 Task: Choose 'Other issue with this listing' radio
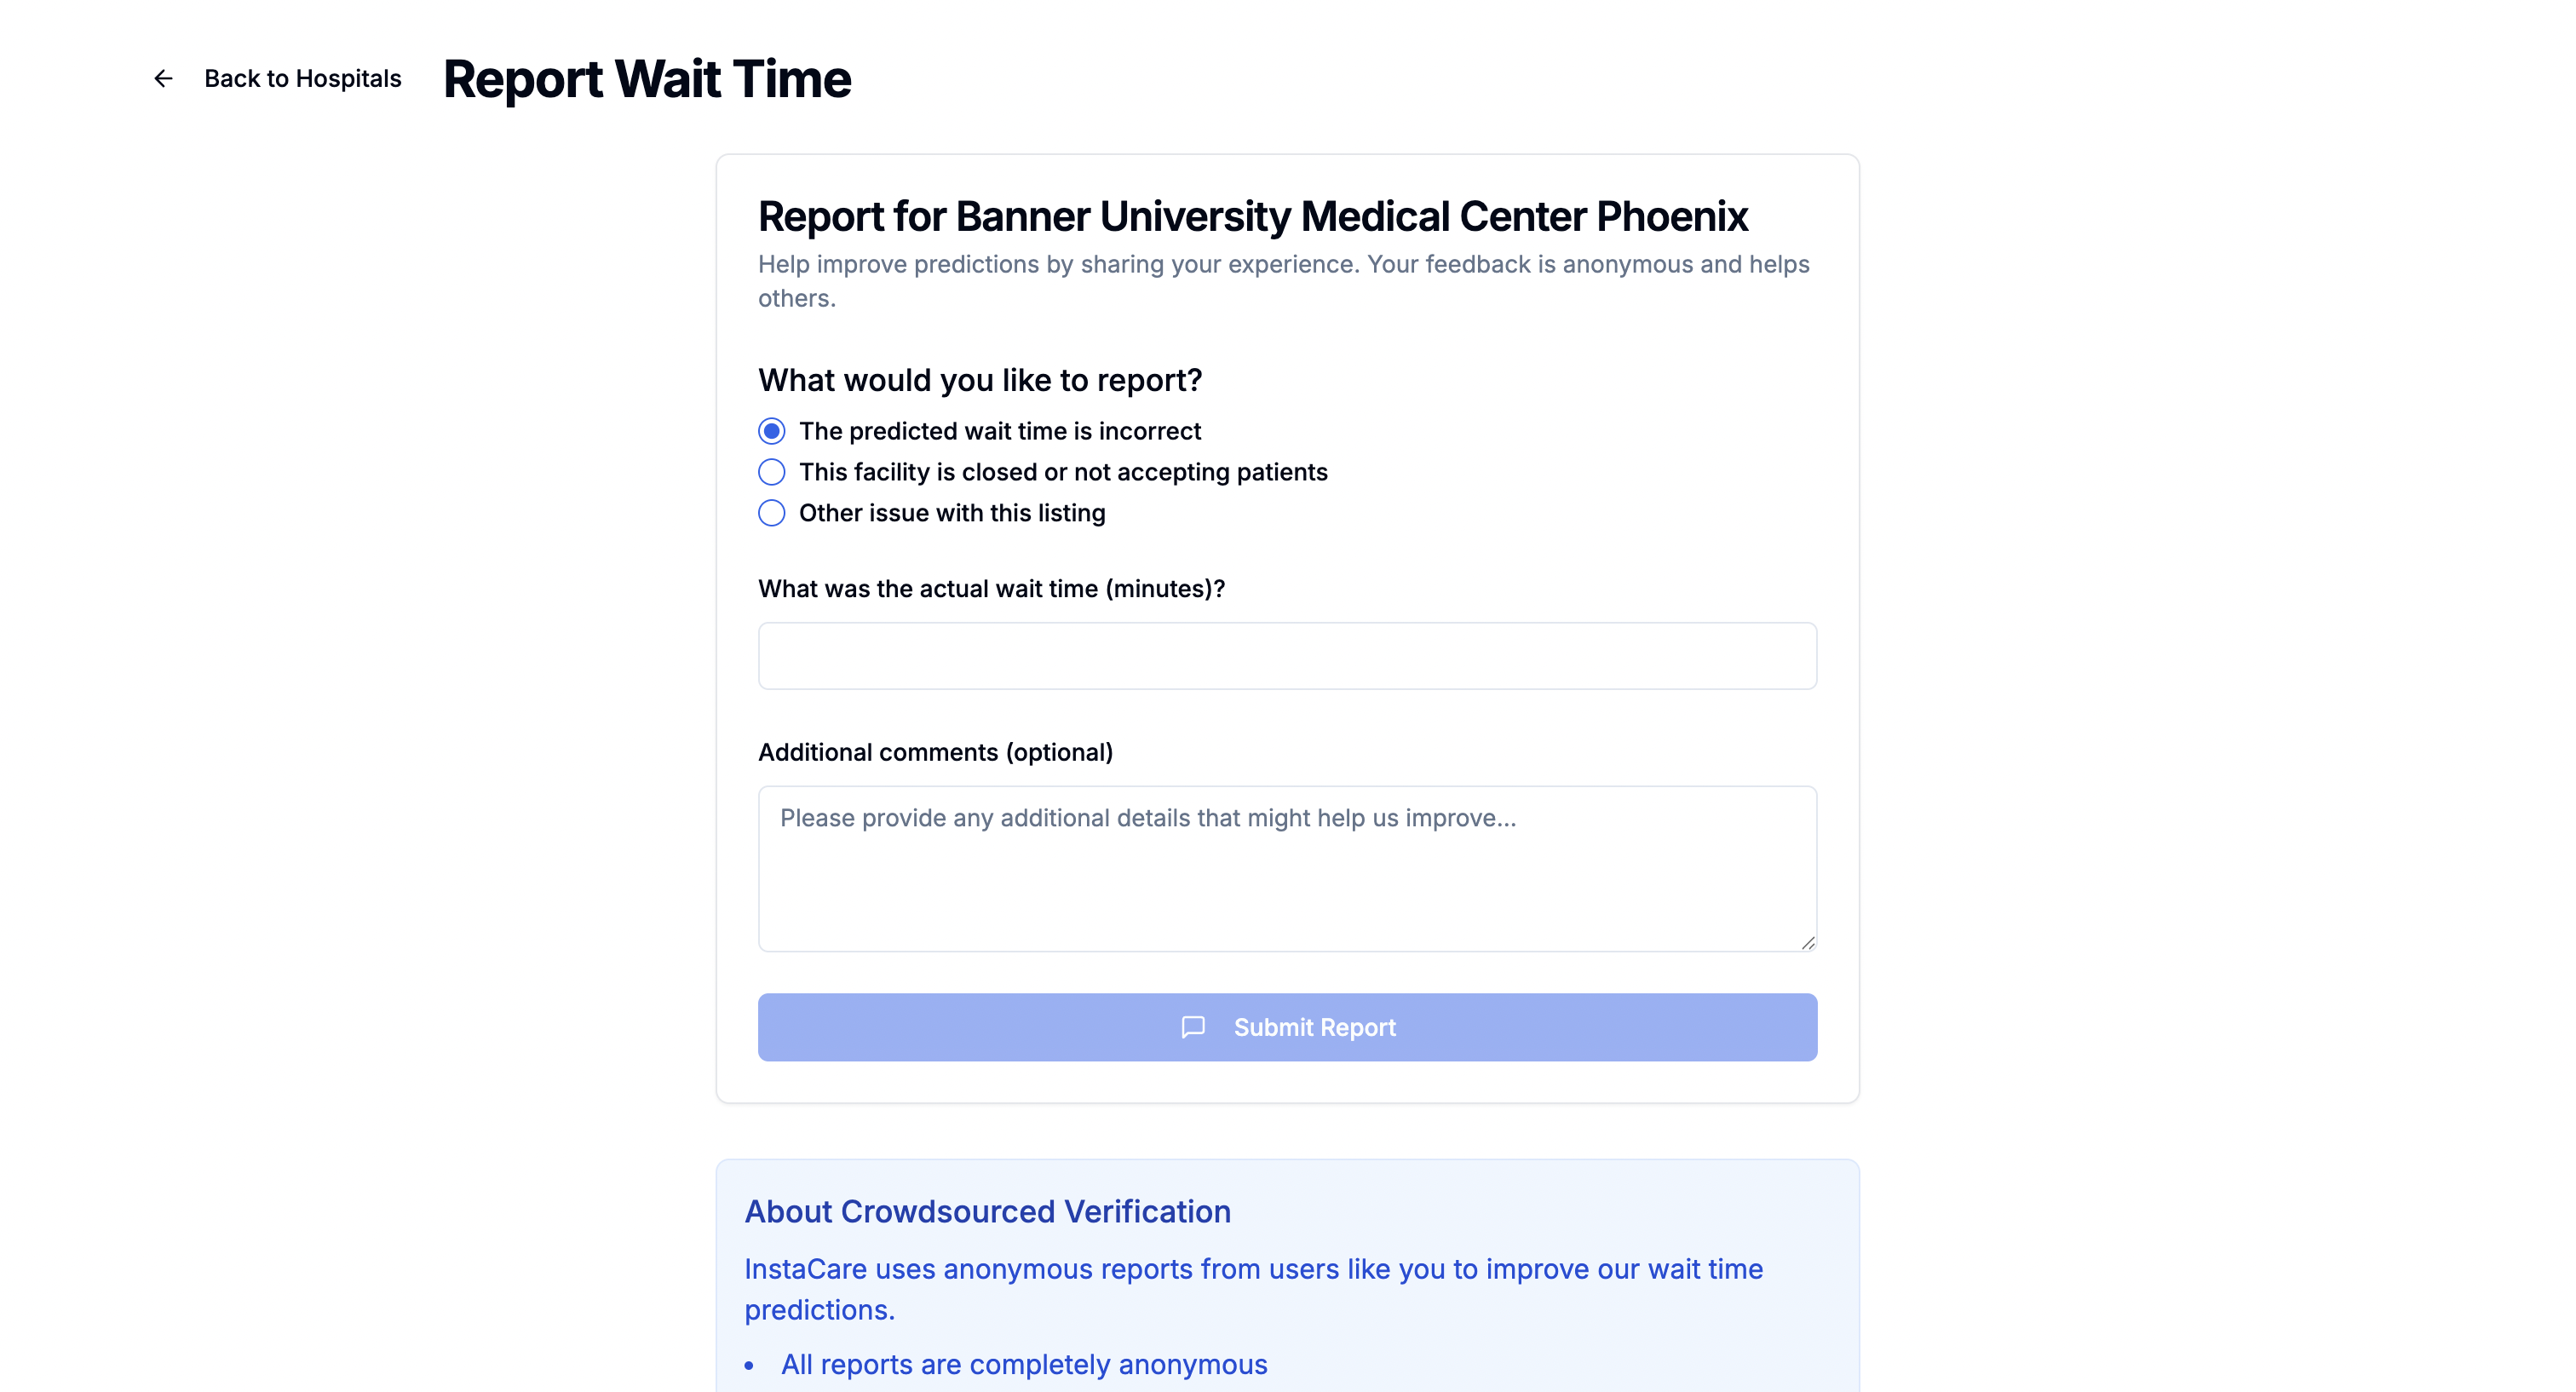[x=771, y=513]
